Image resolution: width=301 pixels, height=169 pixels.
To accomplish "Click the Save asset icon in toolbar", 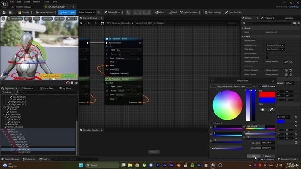I will tap(4, 12).
